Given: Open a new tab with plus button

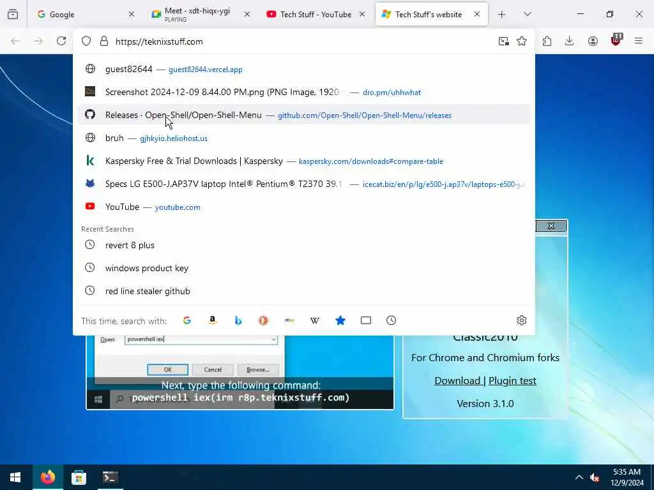Looking at the screenshot, I should [x=502, y=15].
